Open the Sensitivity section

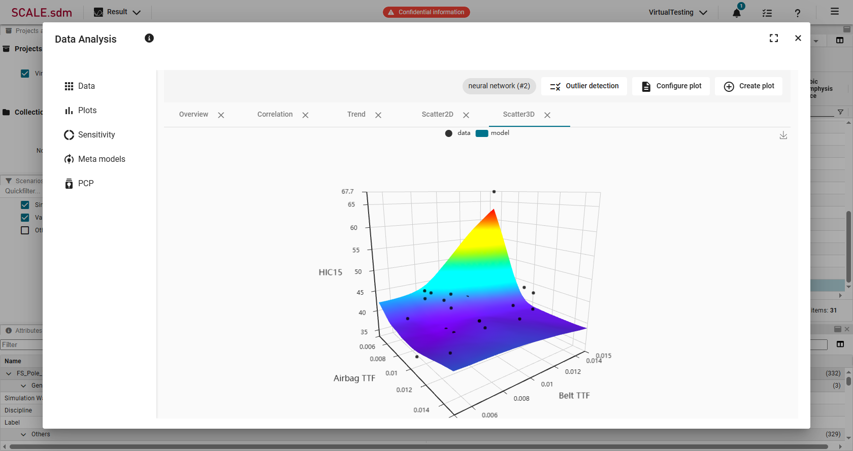[x=90, y=135]
